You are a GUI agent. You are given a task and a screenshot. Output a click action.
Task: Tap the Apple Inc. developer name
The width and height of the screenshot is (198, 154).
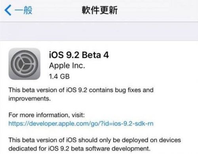tap(67, 65)
